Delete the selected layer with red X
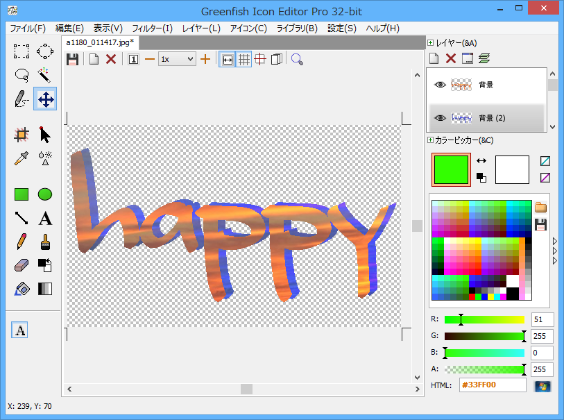Screen dimensions: 564x420 pyautogui.click(x=450, y=59)
